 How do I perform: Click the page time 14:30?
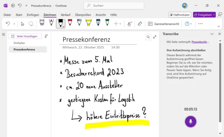pos(115,48)
